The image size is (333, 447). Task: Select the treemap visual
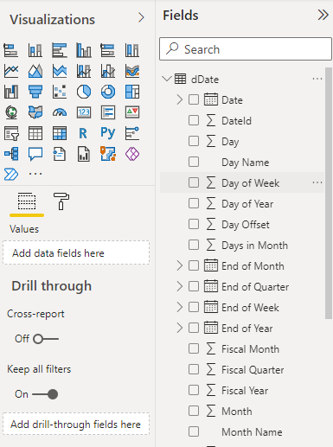(132, 92)
